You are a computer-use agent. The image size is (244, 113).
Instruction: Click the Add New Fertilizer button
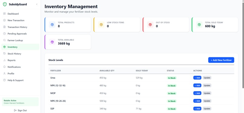point(221,60)
